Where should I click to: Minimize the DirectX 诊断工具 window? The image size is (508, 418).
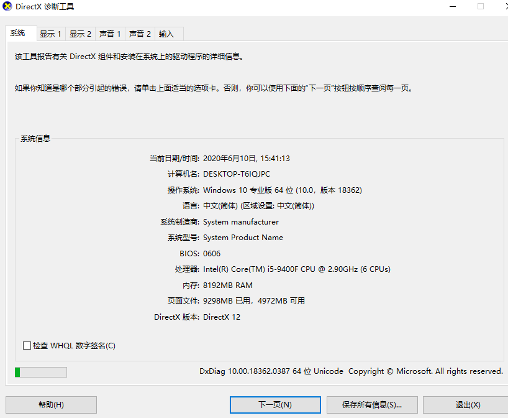pyautogui.click(x=453, y=6)
